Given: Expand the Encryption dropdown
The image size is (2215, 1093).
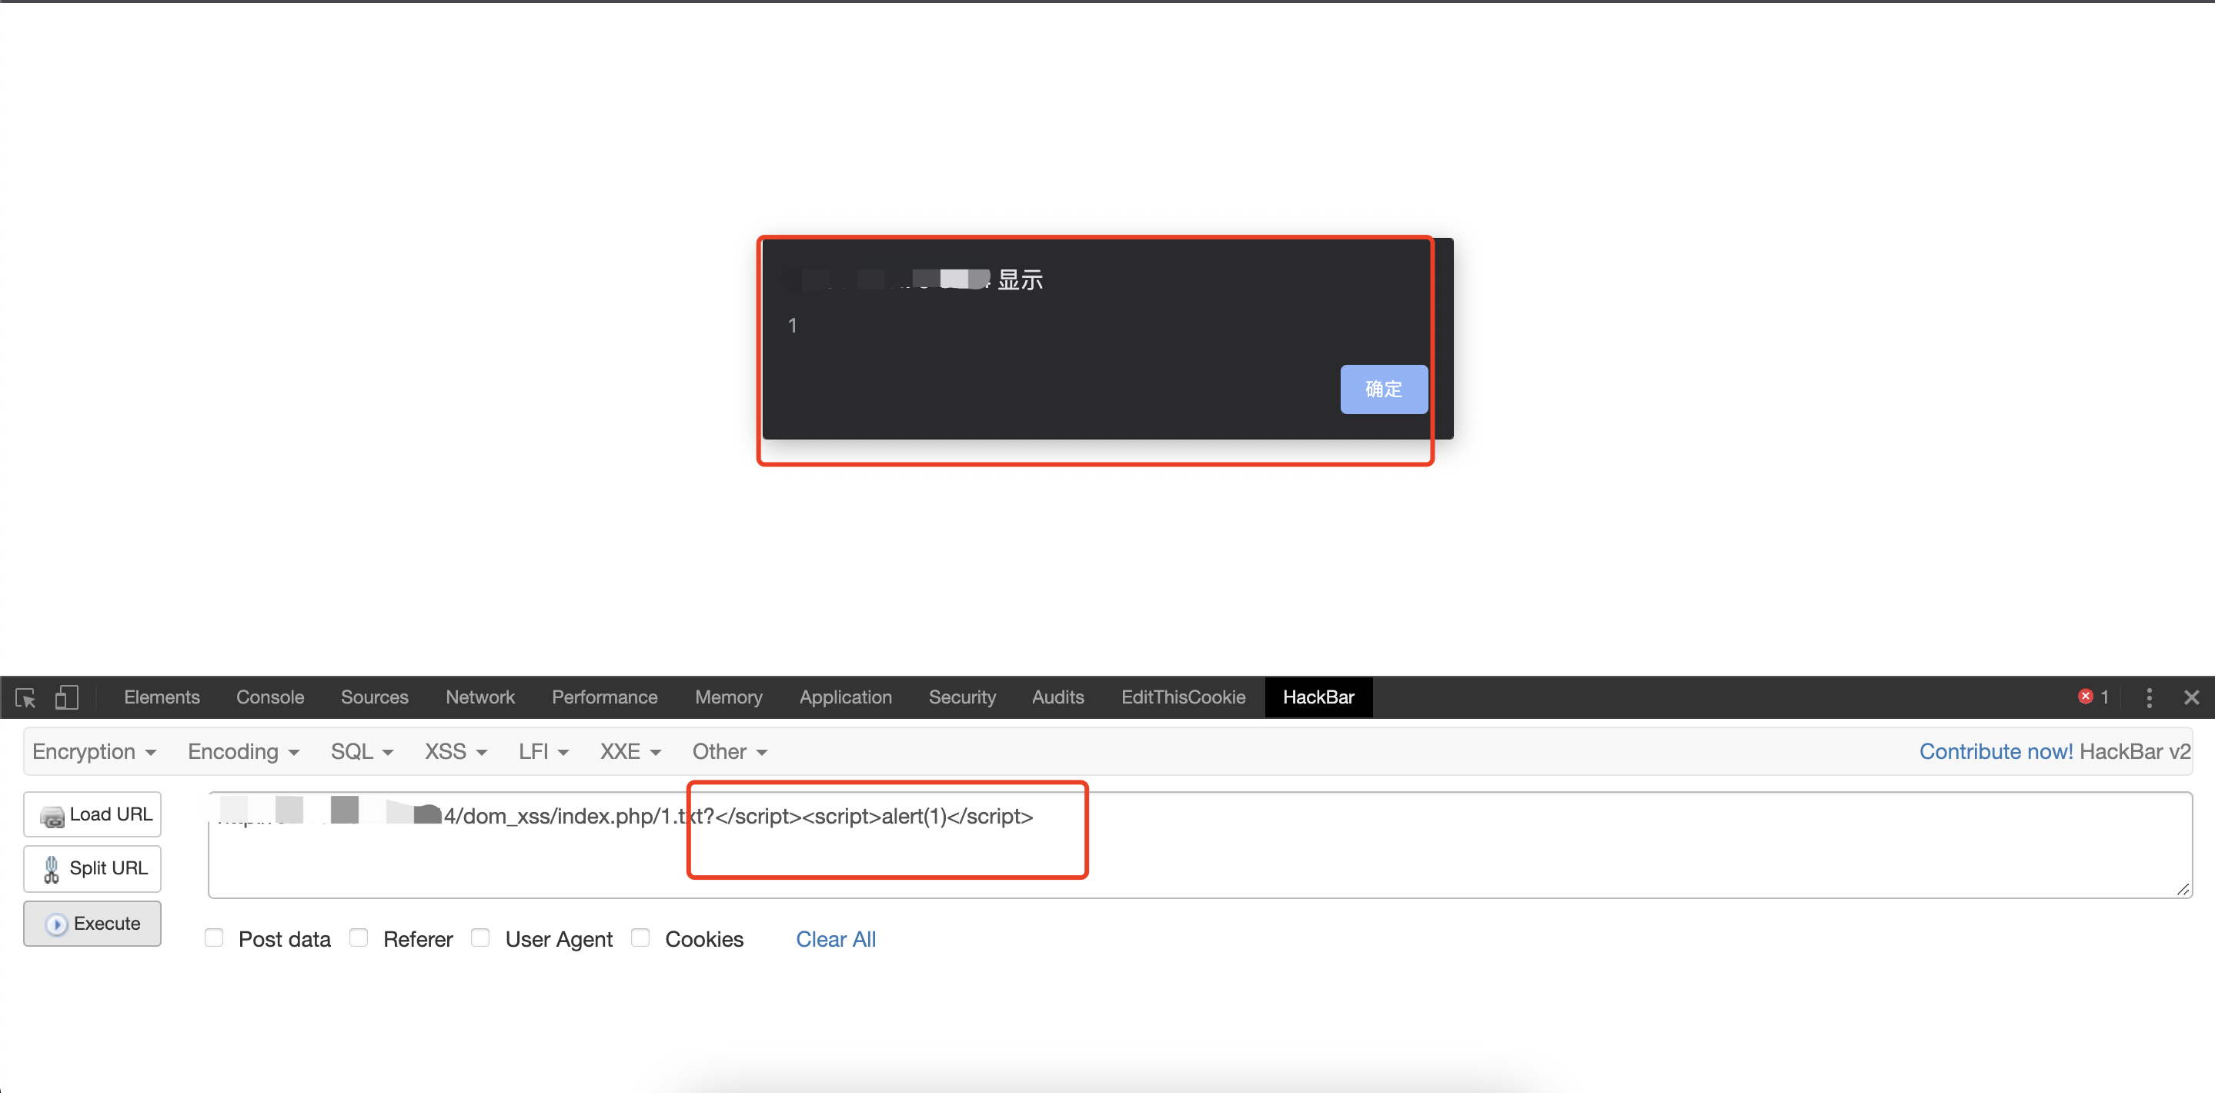Looking at the screenshot, I should click(x=94, y=751).
